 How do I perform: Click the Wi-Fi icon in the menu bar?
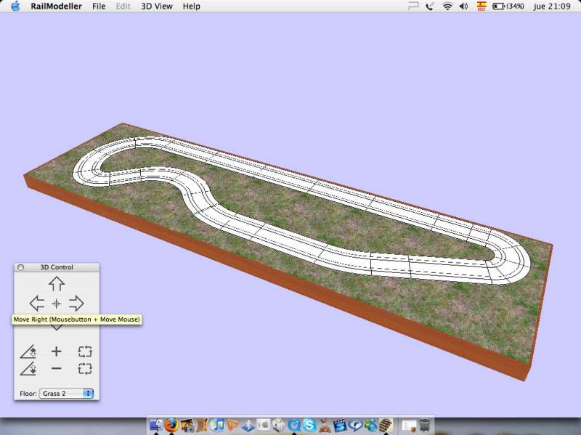tap(448, 6)
